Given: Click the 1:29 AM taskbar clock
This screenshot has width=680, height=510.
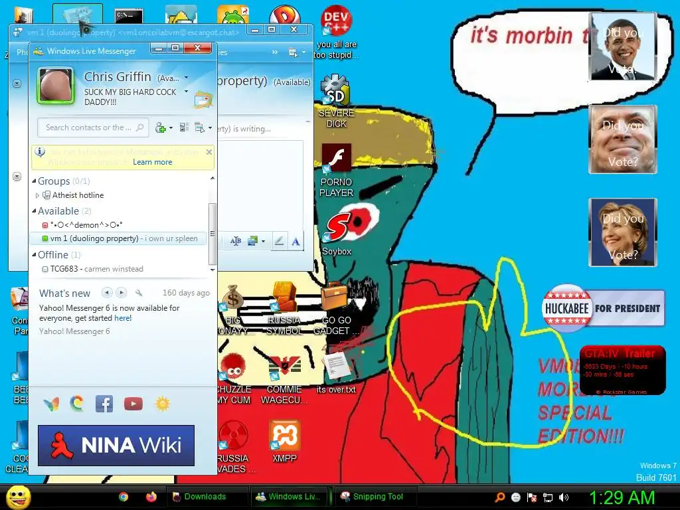Looking at the screenshot, I should click(x=622, y=497).
